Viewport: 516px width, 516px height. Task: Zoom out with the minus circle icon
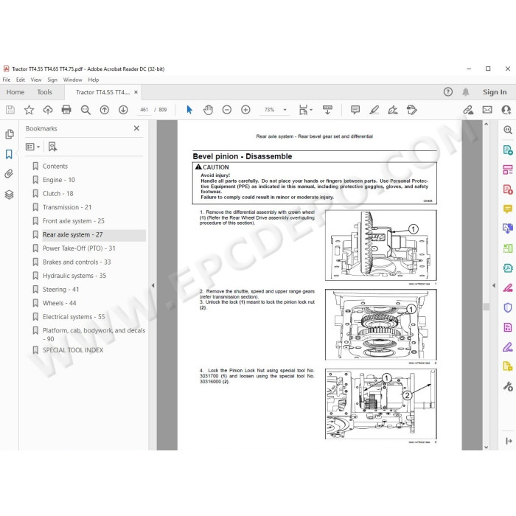[x=227, y=110]
